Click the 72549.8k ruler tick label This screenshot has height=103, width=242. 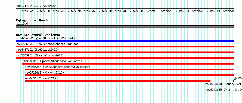click(121, 11)
